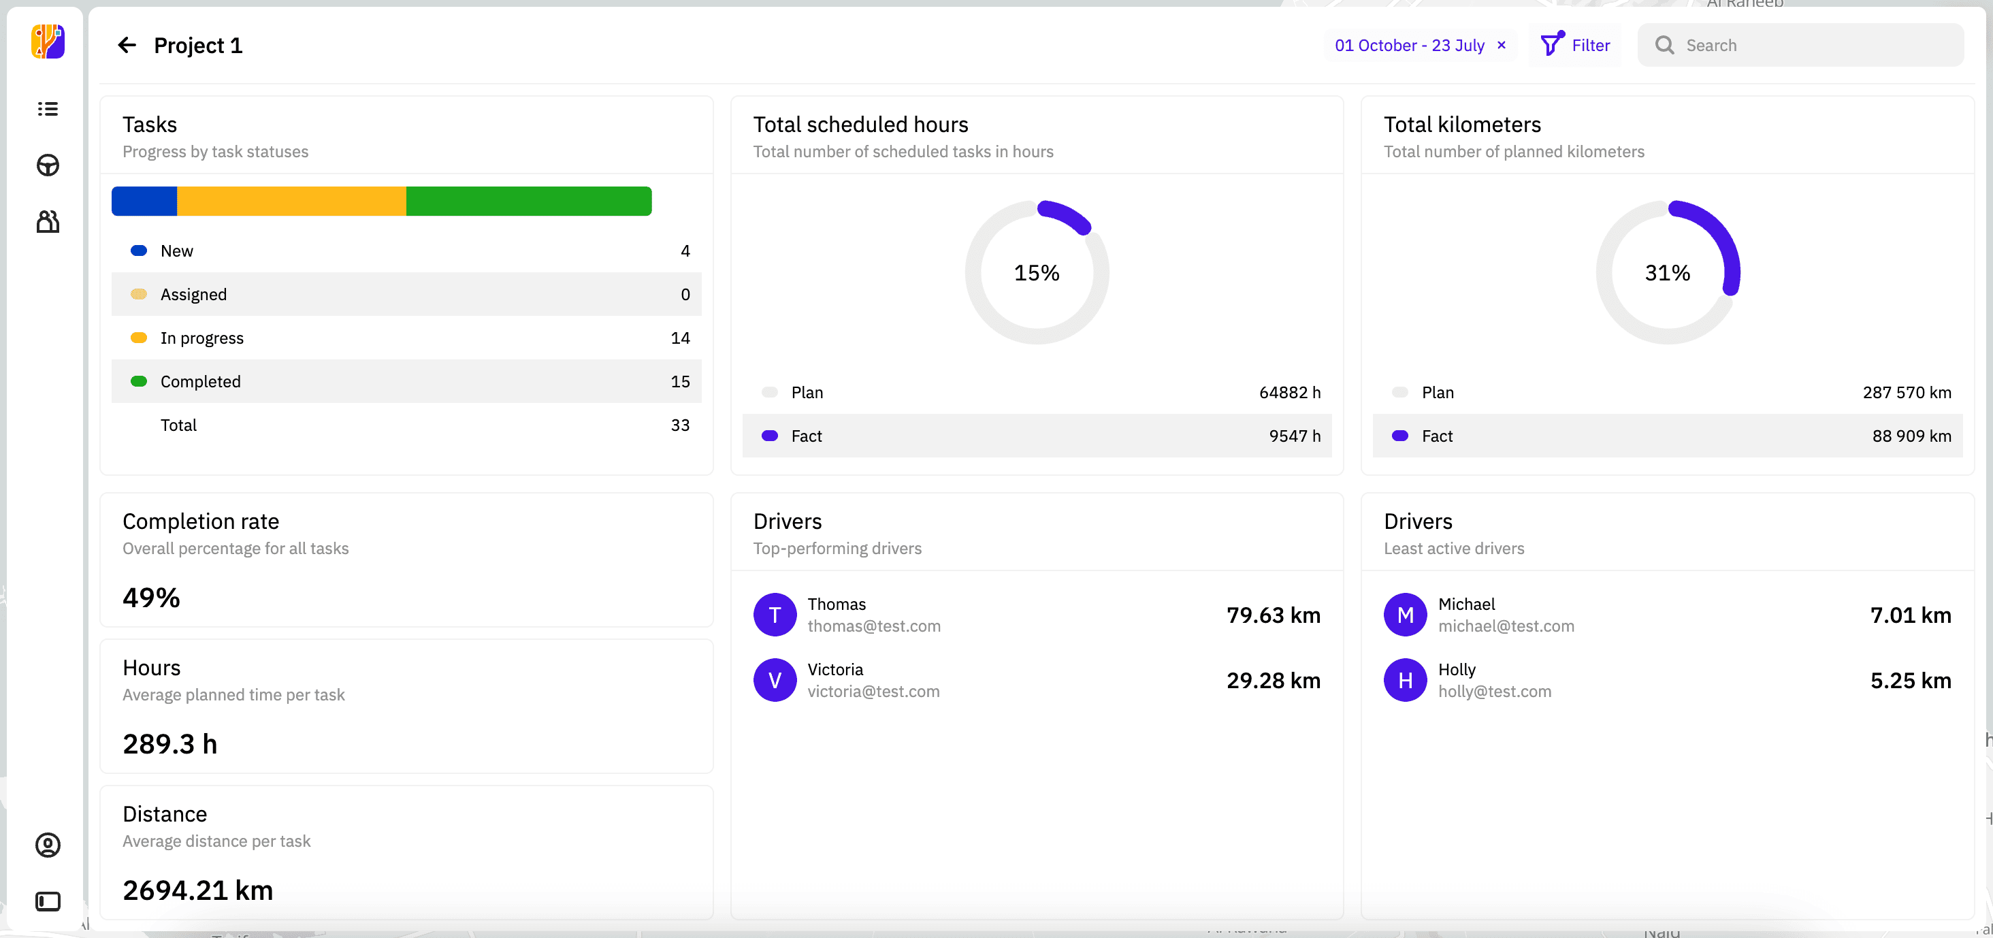Remove the date filter with the × button

click(1501, 45)
